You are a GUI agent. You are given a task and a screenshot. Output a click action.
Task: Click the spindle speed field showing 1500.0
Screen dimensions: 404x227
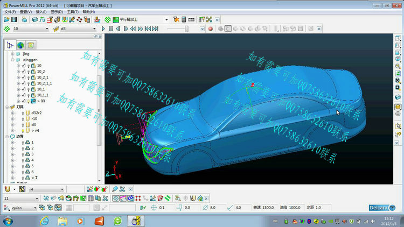(x=269, y=208)
